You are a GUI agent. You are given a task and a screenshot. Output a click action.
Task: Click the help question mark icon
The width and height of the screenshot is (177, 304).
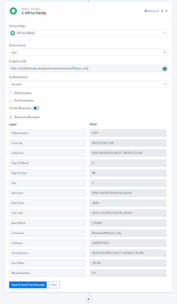tap(145, 11)
